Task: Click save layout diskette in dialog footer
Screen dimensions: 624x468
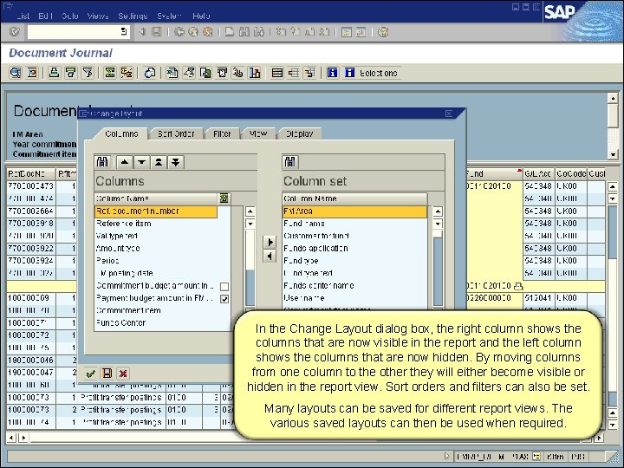Action: 107,374
